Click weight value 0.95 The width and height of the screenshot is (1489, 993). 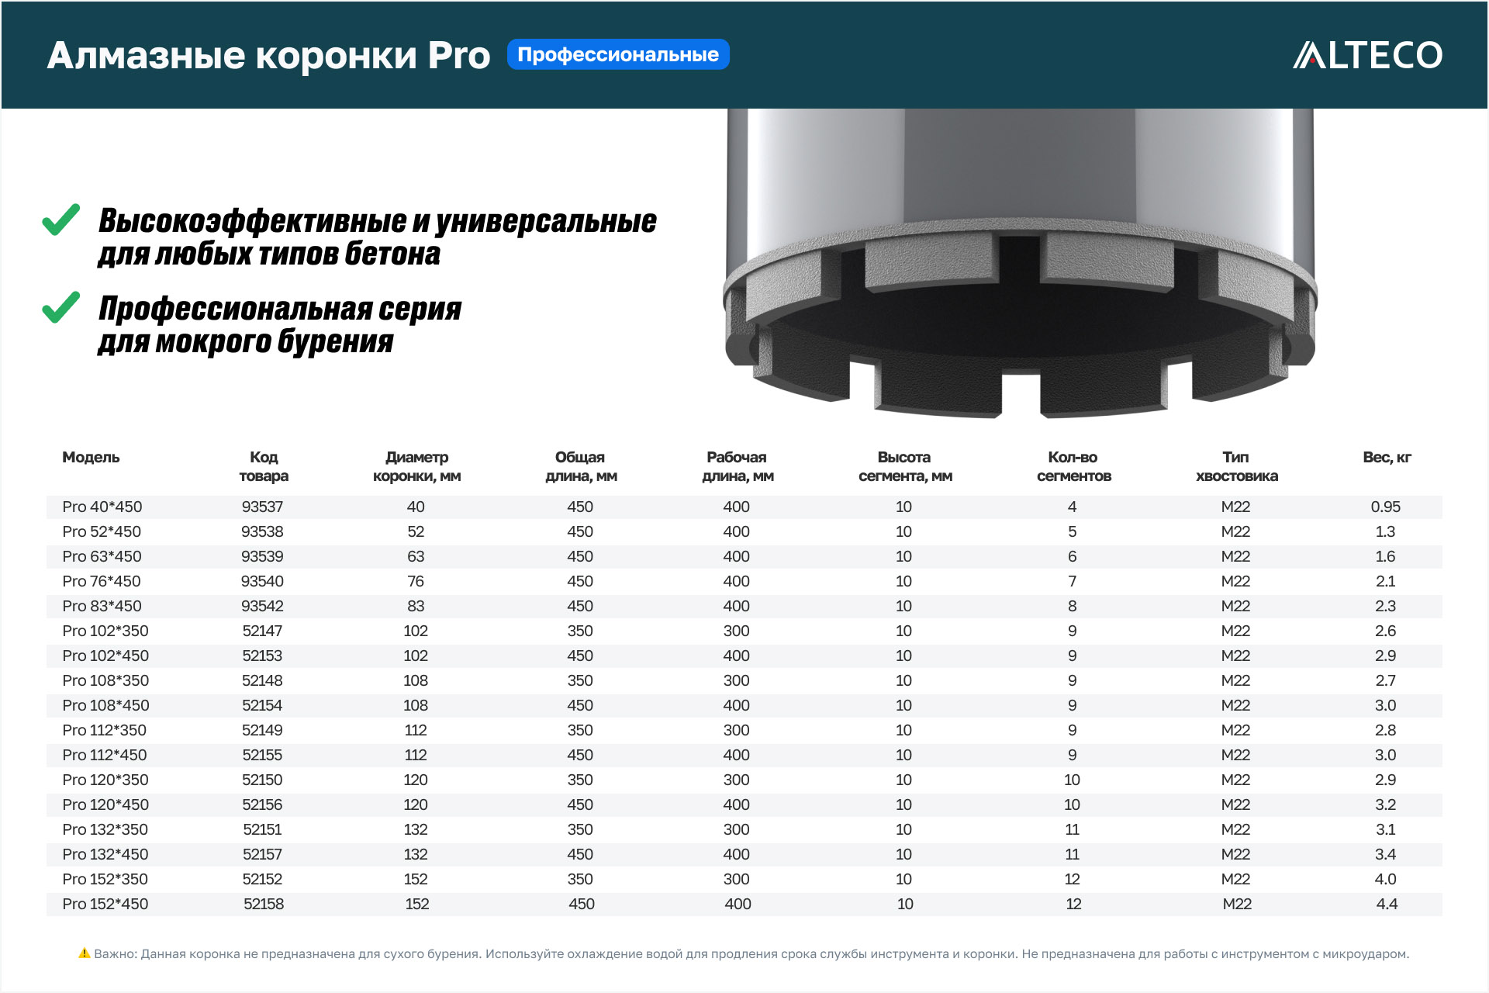1386,507
